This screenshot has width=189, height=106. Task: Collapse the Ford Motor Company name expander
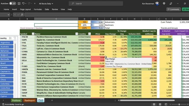pyautogui.click(x=36, y=63)
